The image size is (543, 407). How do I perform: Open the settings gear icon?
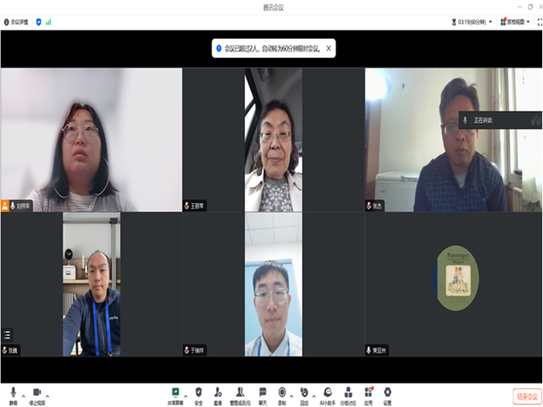coord(387,393)
